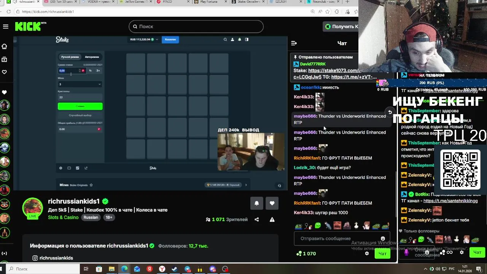Turn on the channel notifications bell
487x274 pixels.
point(256,203)
